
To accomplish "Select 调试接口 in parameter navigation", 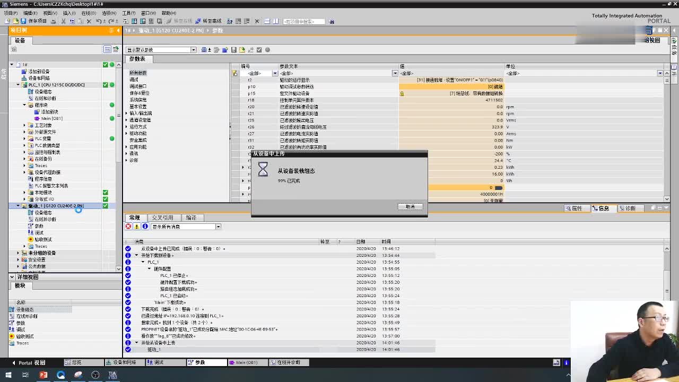I will point(138,86).
